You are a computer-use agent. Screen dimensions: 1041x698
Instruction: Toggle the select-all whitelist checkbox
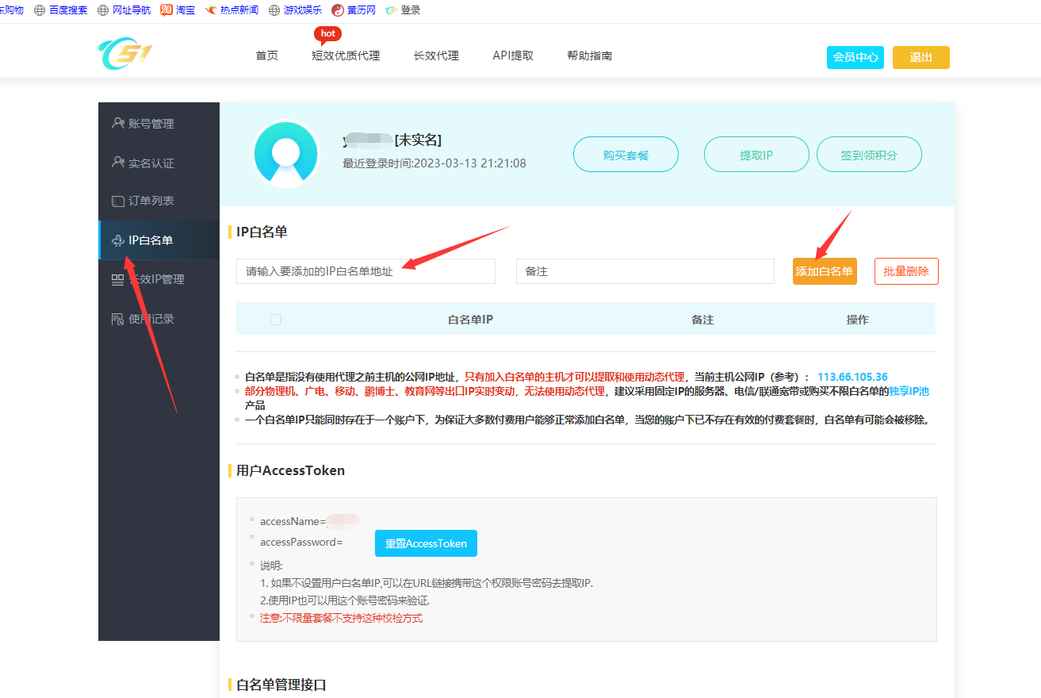point(276,320)
